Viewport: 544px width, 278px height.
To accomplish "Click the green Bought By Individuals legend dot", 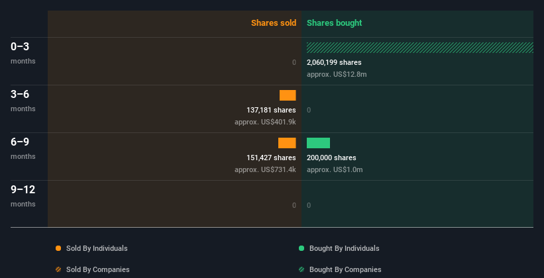I will click(301, 248).
